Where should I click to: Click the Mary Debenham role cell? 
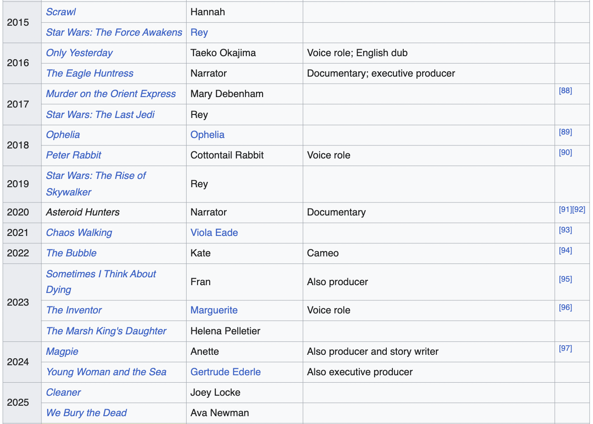pyautogui.click(x=245, y=94)
